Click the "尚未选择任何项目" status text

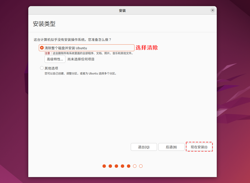(81, 59)
